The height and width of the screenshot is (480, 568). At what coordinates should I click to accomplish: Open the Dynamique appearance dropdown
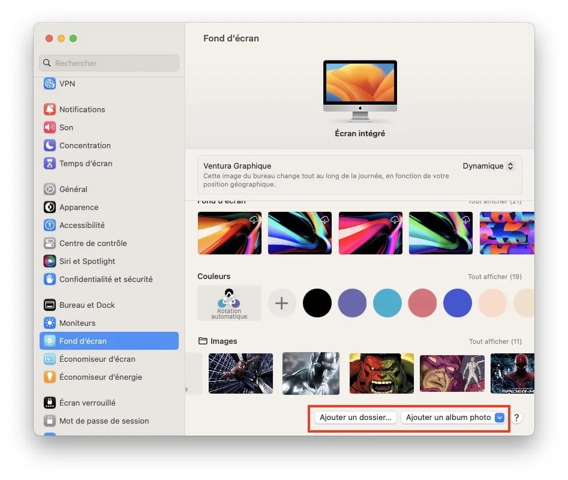coord(488,166)
